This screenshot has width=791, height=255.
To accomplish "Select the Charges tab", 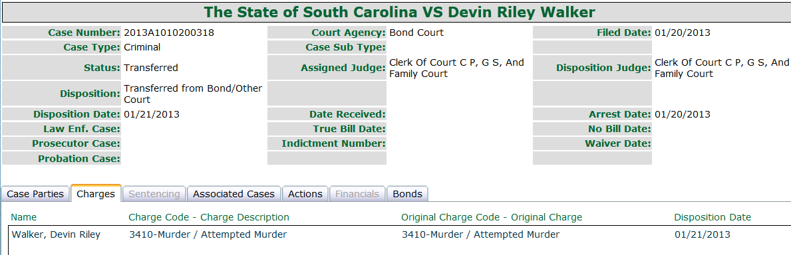I will [x=96, y=194].
